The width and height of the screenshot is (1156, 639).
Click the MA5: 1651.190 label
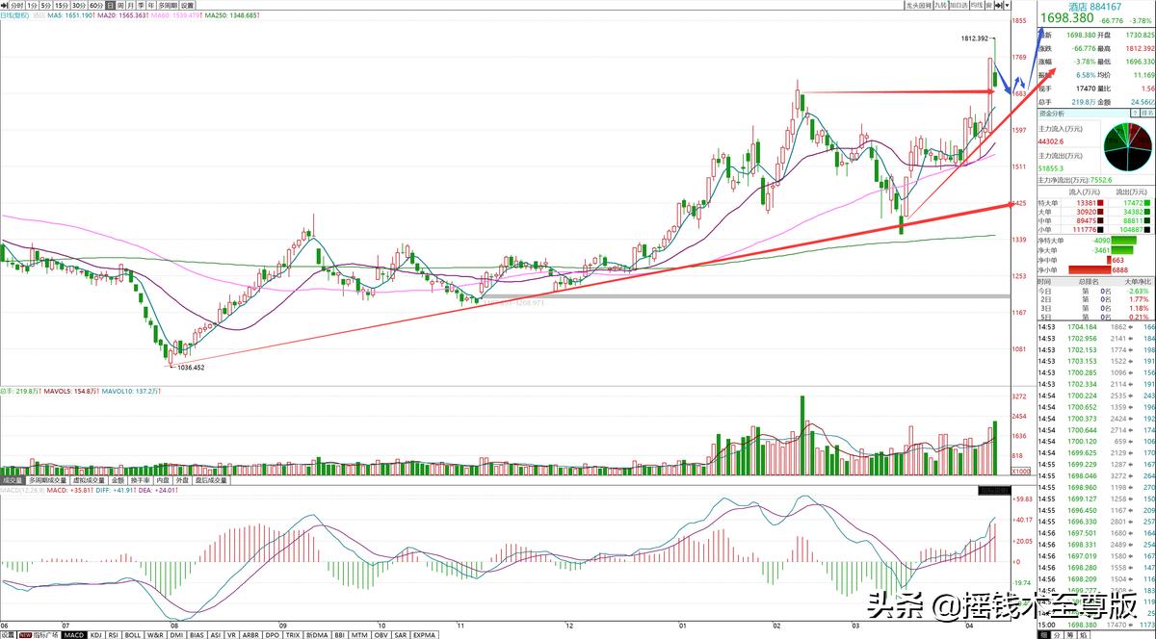[x=70, y=15]
